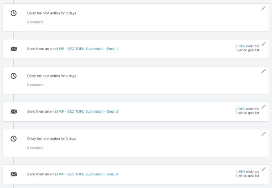Click the clock icon of 4 days delay
This screenshot has height=188, width=272.
click(x=14, y=76)
